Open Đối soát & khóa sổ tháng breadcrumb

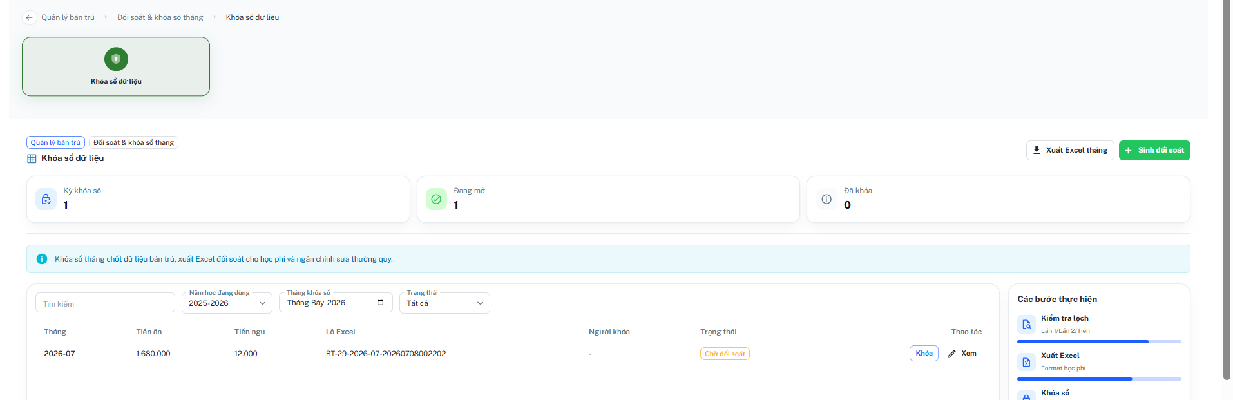click(160, 17)
